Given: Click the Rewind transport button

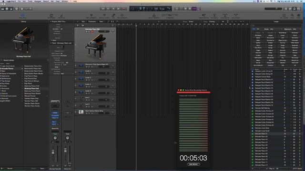Looking at the screenshot, I should click(x=103, y=9).
